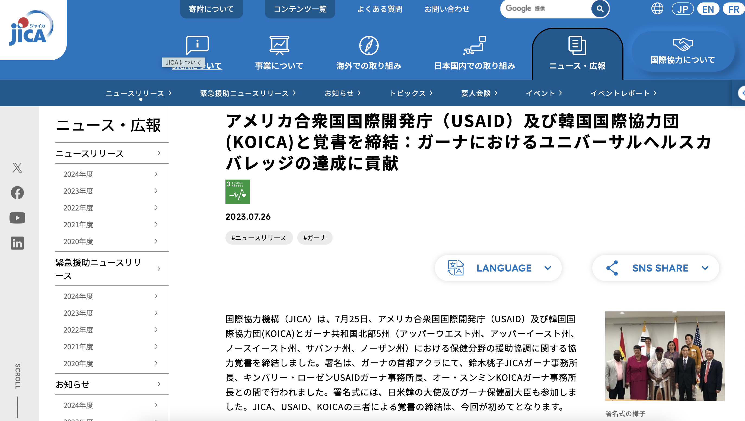745x421 pixels.
Task: Open the Facebook social icon
Action: (x=17, y=193)
